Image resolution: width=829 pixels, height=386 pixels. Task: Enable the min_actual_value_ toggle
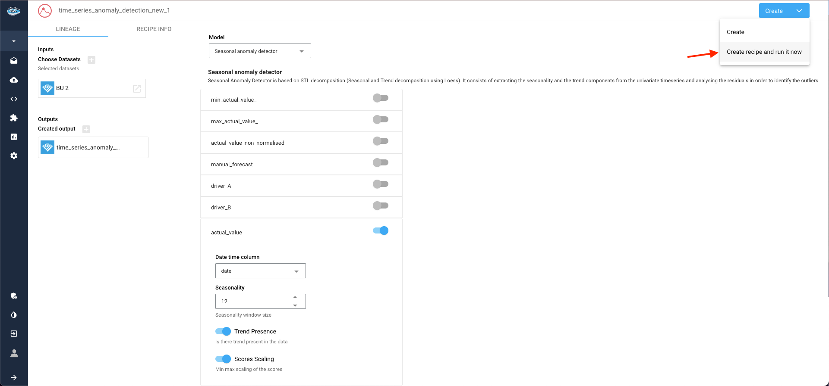(x=381, y=98)
